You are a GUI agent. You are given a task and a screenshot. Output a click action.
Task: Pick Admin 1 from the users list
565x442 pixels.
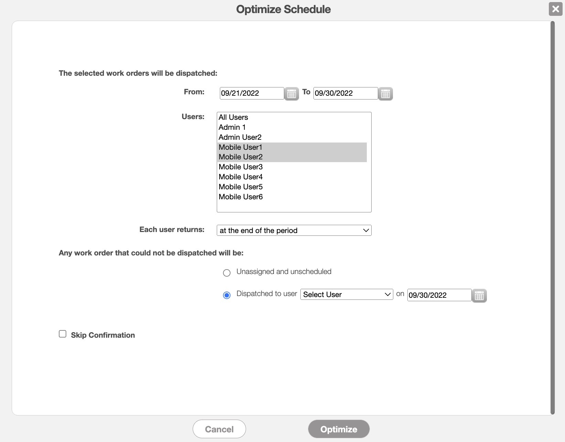232,127
